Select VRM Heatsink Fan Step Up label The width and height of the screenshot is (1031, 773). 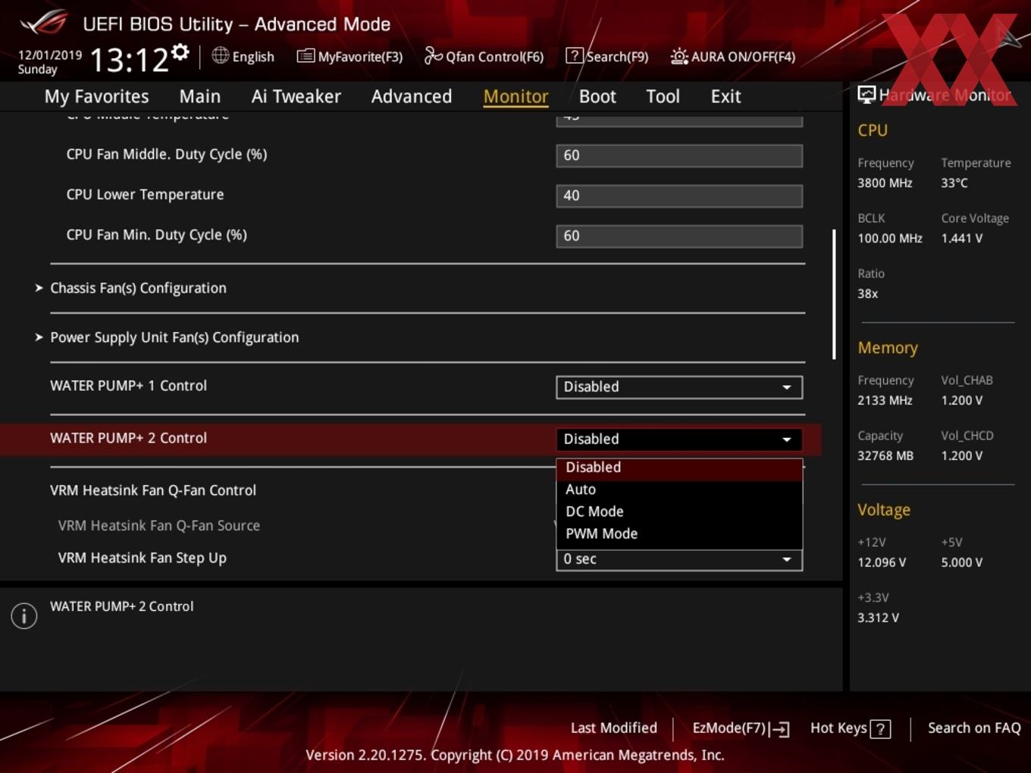click(x=143, y=558)
